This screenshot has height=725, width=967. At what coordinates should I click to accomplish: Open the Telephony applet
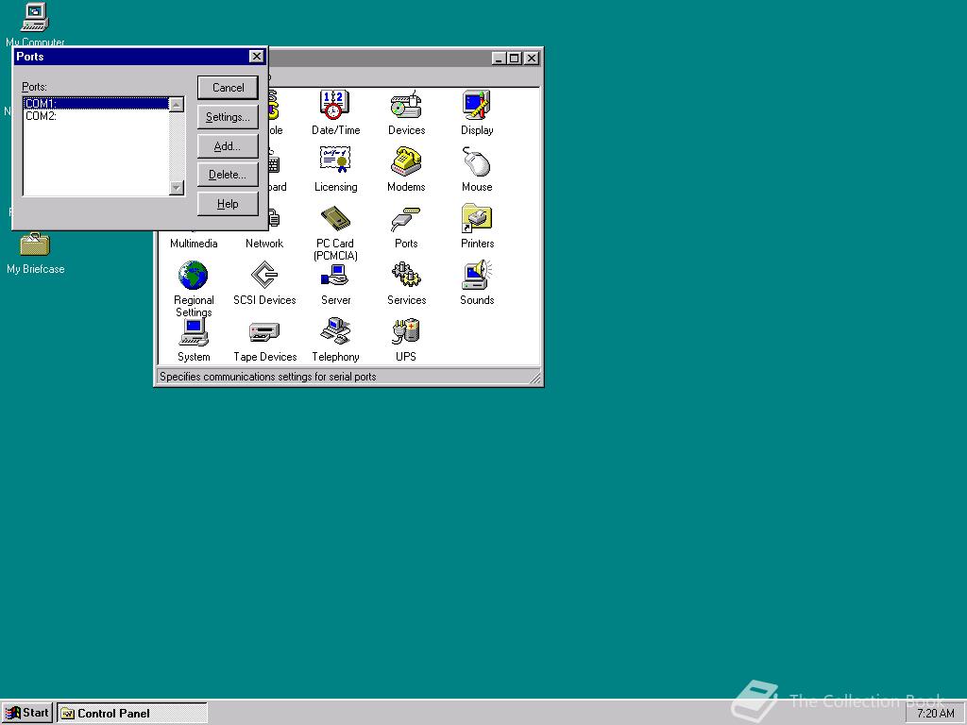335,332
